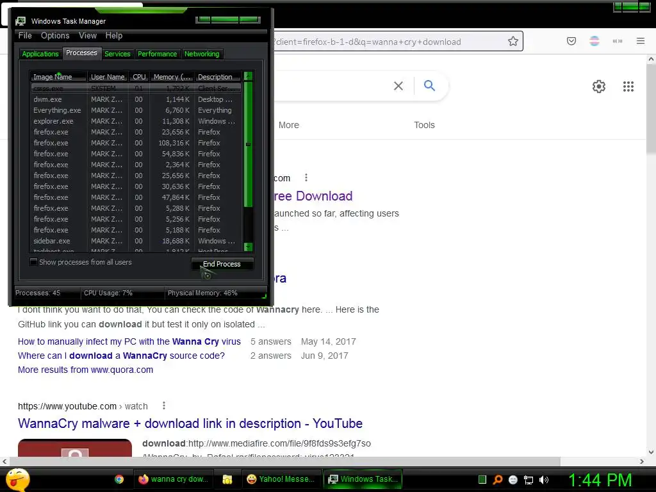Open 'More results from www.quora.com' link
This screenshot has height=492, width=656.
(85, 370)
